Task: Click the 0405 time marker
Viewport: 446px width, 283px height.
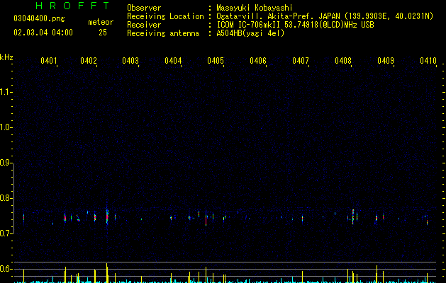Action: click(x=216, y=60)
